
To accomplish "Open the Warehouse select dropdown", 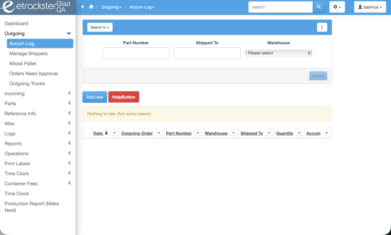I will point(278,53).
